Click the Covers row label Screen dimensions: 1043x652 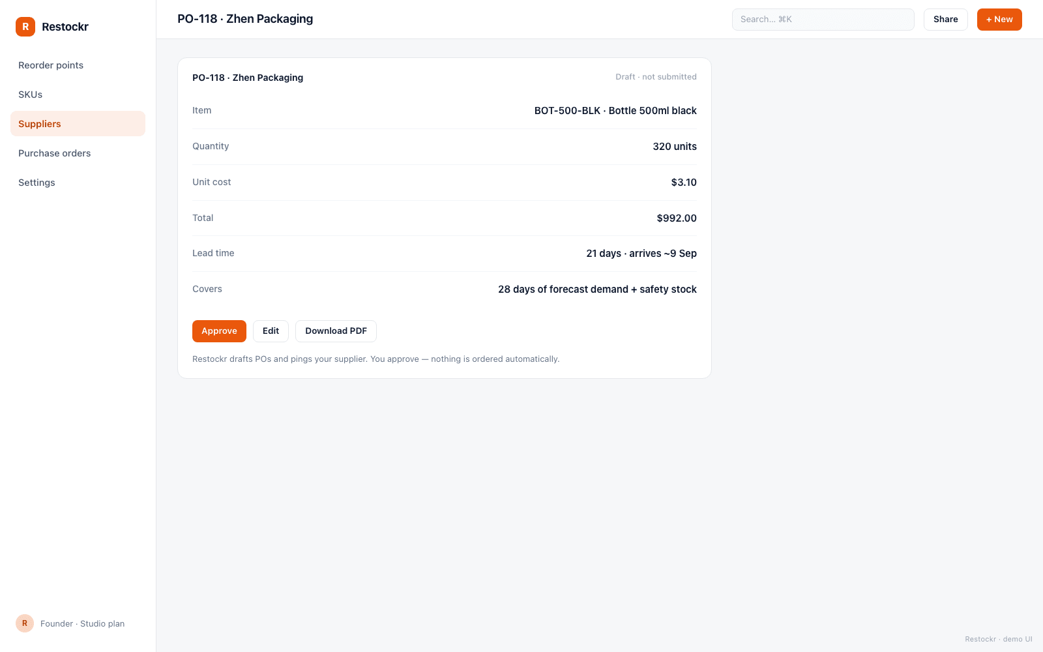point(207,289)
